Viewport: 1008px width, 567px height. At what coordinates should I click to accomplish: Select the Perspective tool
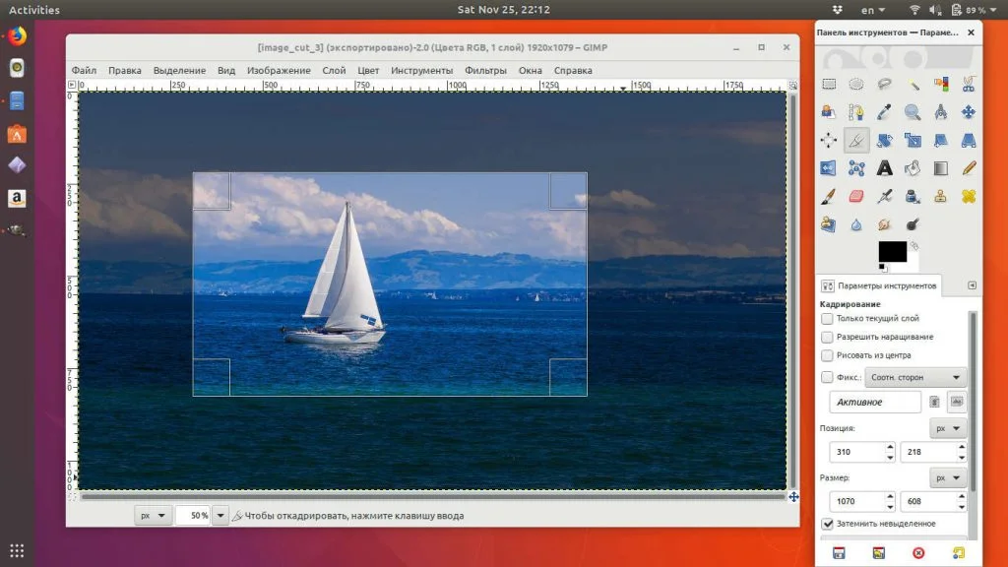(969, 140)
